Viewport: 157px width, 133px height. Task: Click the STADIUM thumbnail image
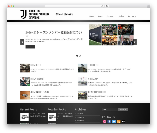(83, 81)
